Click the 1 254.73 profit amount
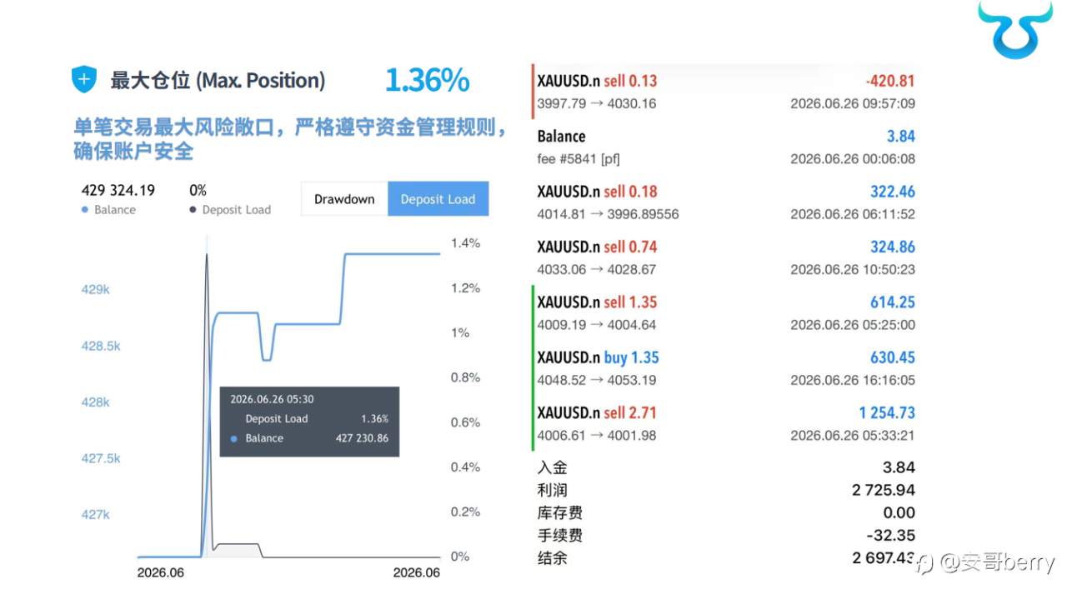 pyautogui.click(x=887, y=412)
